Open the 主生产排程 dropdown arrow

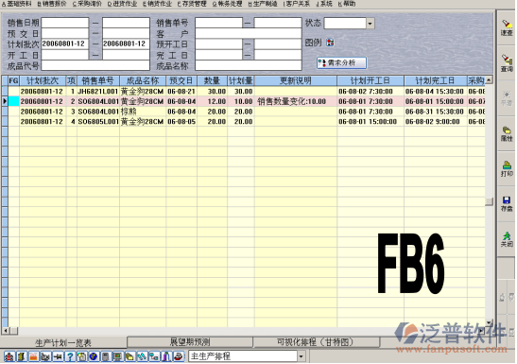pyautogui.click(x=301, y=356)
